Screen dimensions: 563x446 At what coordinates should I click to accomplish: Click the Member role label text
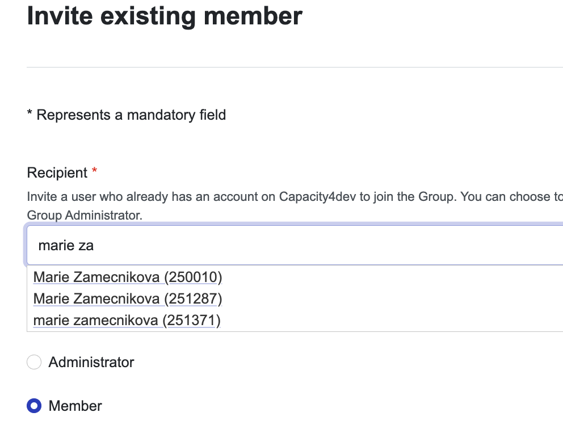pos(75,406)
